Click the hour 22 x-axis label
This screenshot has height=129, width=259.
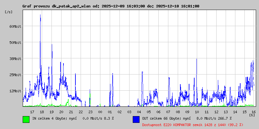[81, 112]
